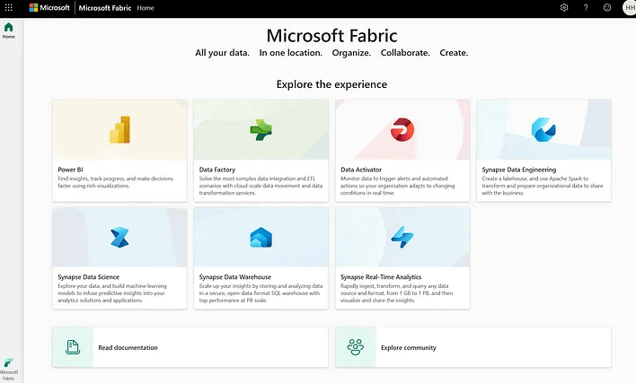Click the Synapse Real-Time Analytics icon

(402, 238)
